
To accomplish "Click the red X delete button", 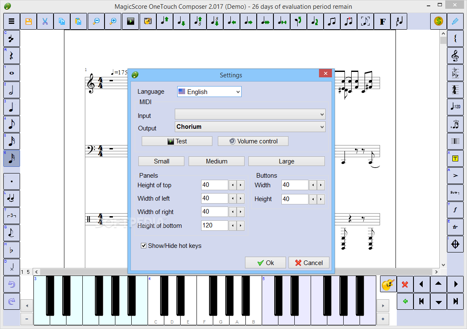I will click(x=405, y=284).
